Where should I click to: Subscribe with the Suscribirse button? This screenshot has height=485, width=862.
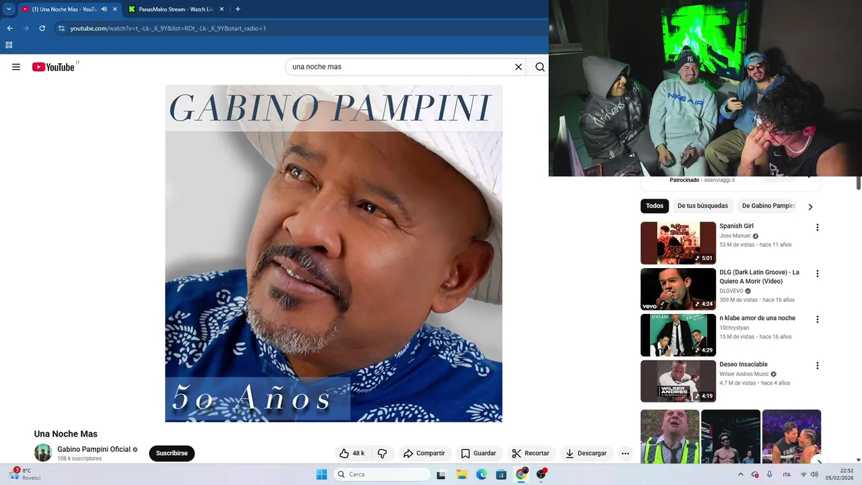click(x=172, y=453)
